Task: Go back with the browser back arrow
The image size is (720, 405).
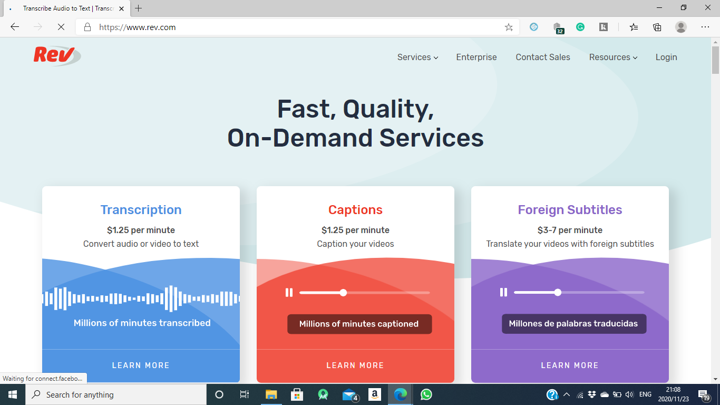Action: pos(15,27)
